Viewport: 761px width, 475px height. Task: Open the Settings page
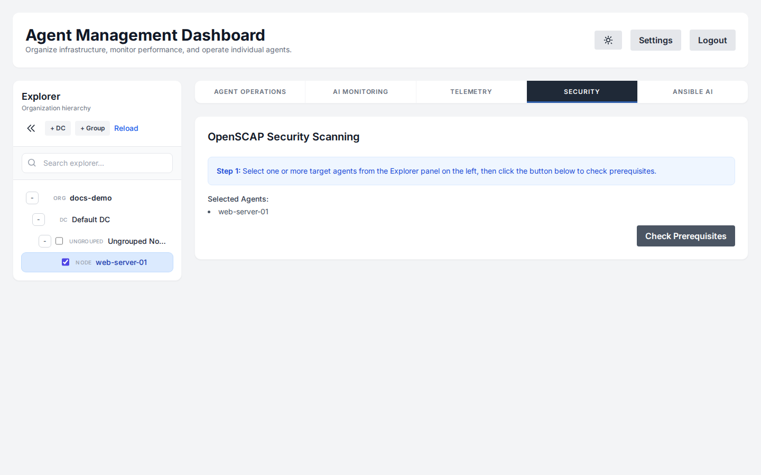655,40
